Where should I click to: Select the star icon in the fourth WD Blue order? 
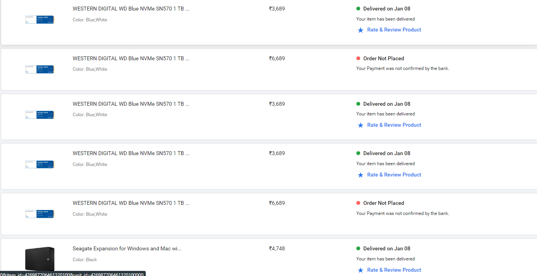click(x=360, y=175)
